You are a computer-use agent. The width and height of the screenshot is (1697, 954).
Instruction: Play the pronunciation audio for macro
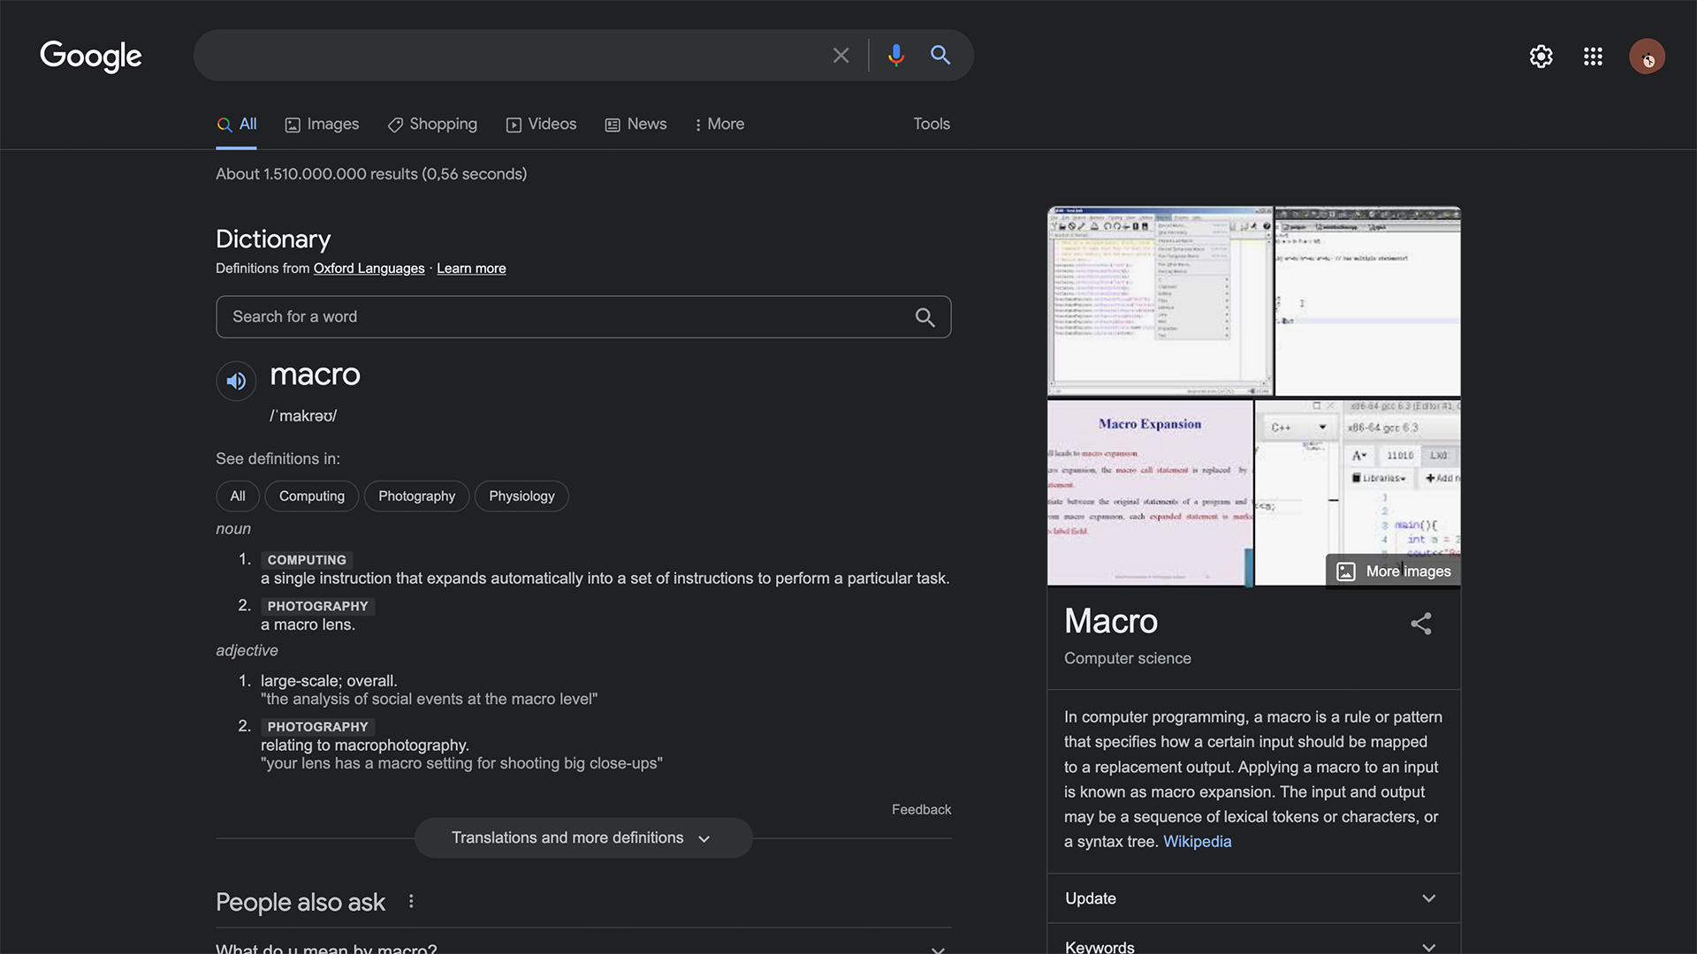pyautogui.click(x=236, y=381)
